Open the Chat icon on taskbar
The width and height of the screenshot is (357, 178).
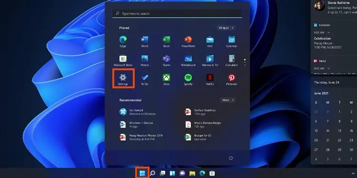pyautogui.click(x=182, y=173)
